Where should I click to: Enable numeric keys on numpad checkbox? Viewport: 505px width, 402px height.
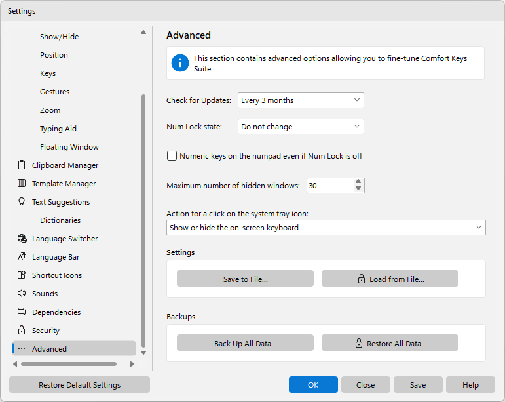click(172, 156)
